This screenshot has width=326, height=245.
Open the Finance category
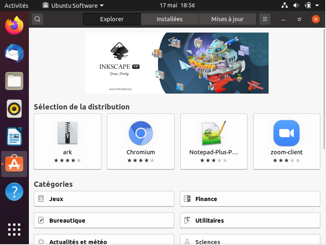pos(250,199)
